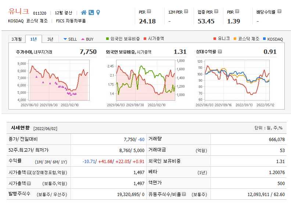Click the blue SELL triangle legend icon

click(x=65, y=39)
